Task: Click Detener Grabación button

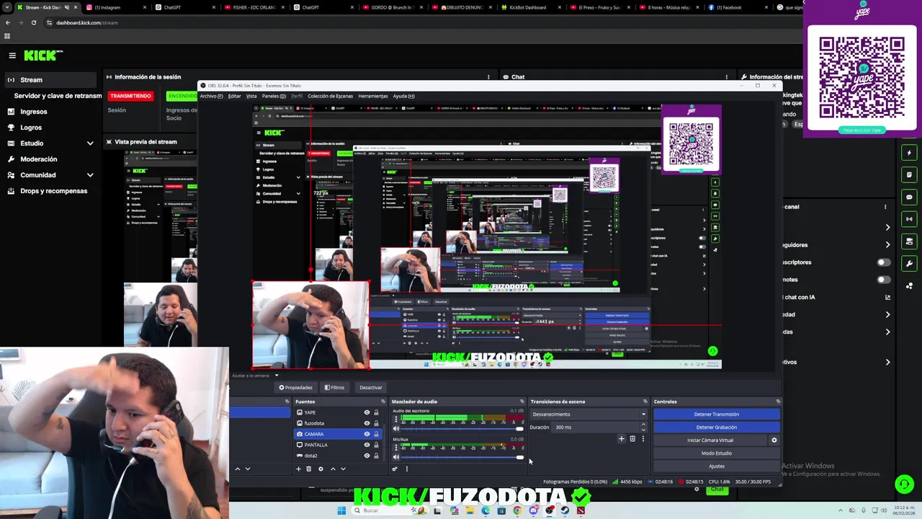Action: pos(716,427)
